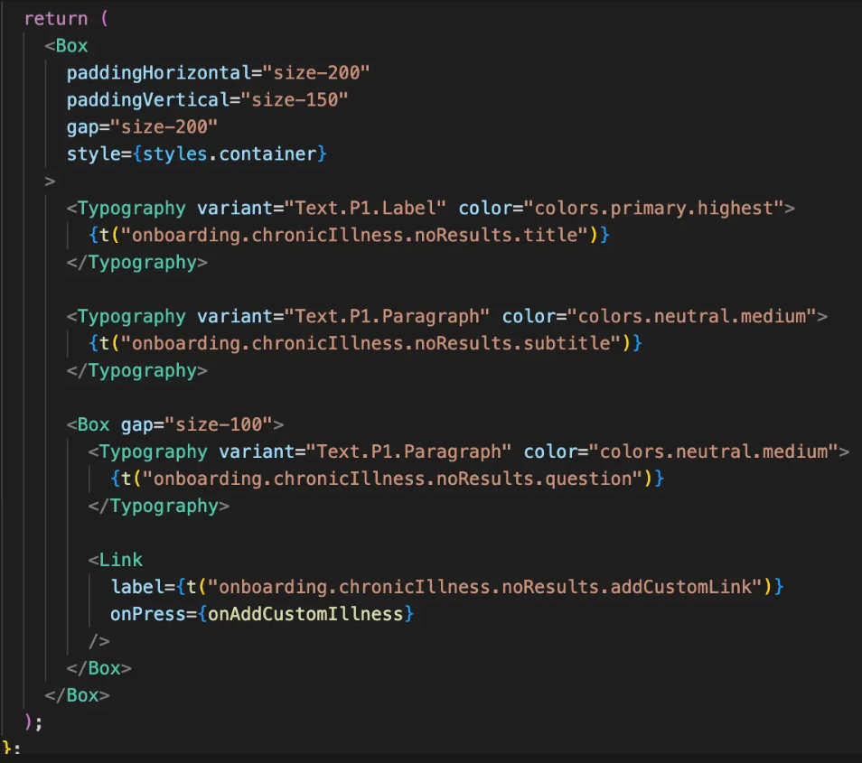Click the "size-150" string value
Image resolution: width=862 pixels, height=763 pixels.
tap(296, 99)
